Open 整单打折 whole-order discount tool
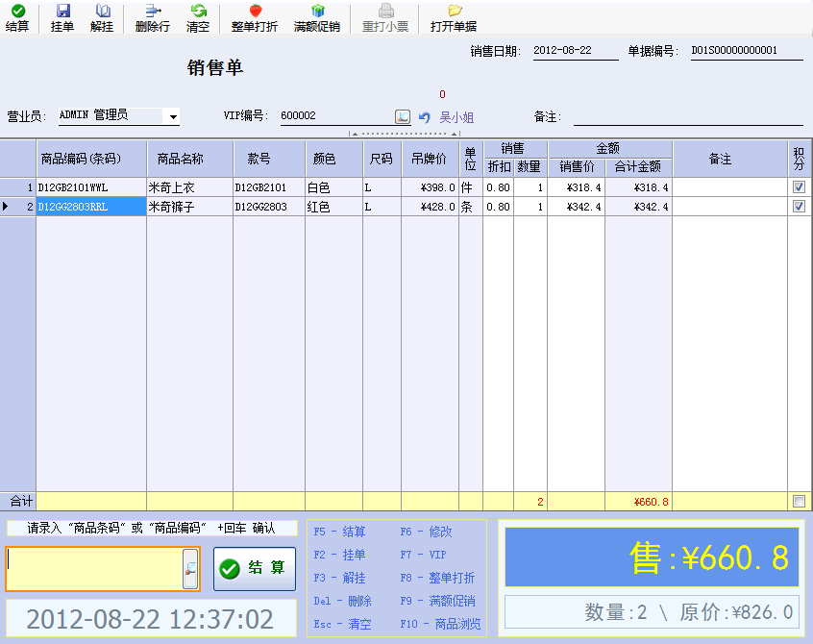The width and height of the screenshot is (813, 644). tap(255, 17)
